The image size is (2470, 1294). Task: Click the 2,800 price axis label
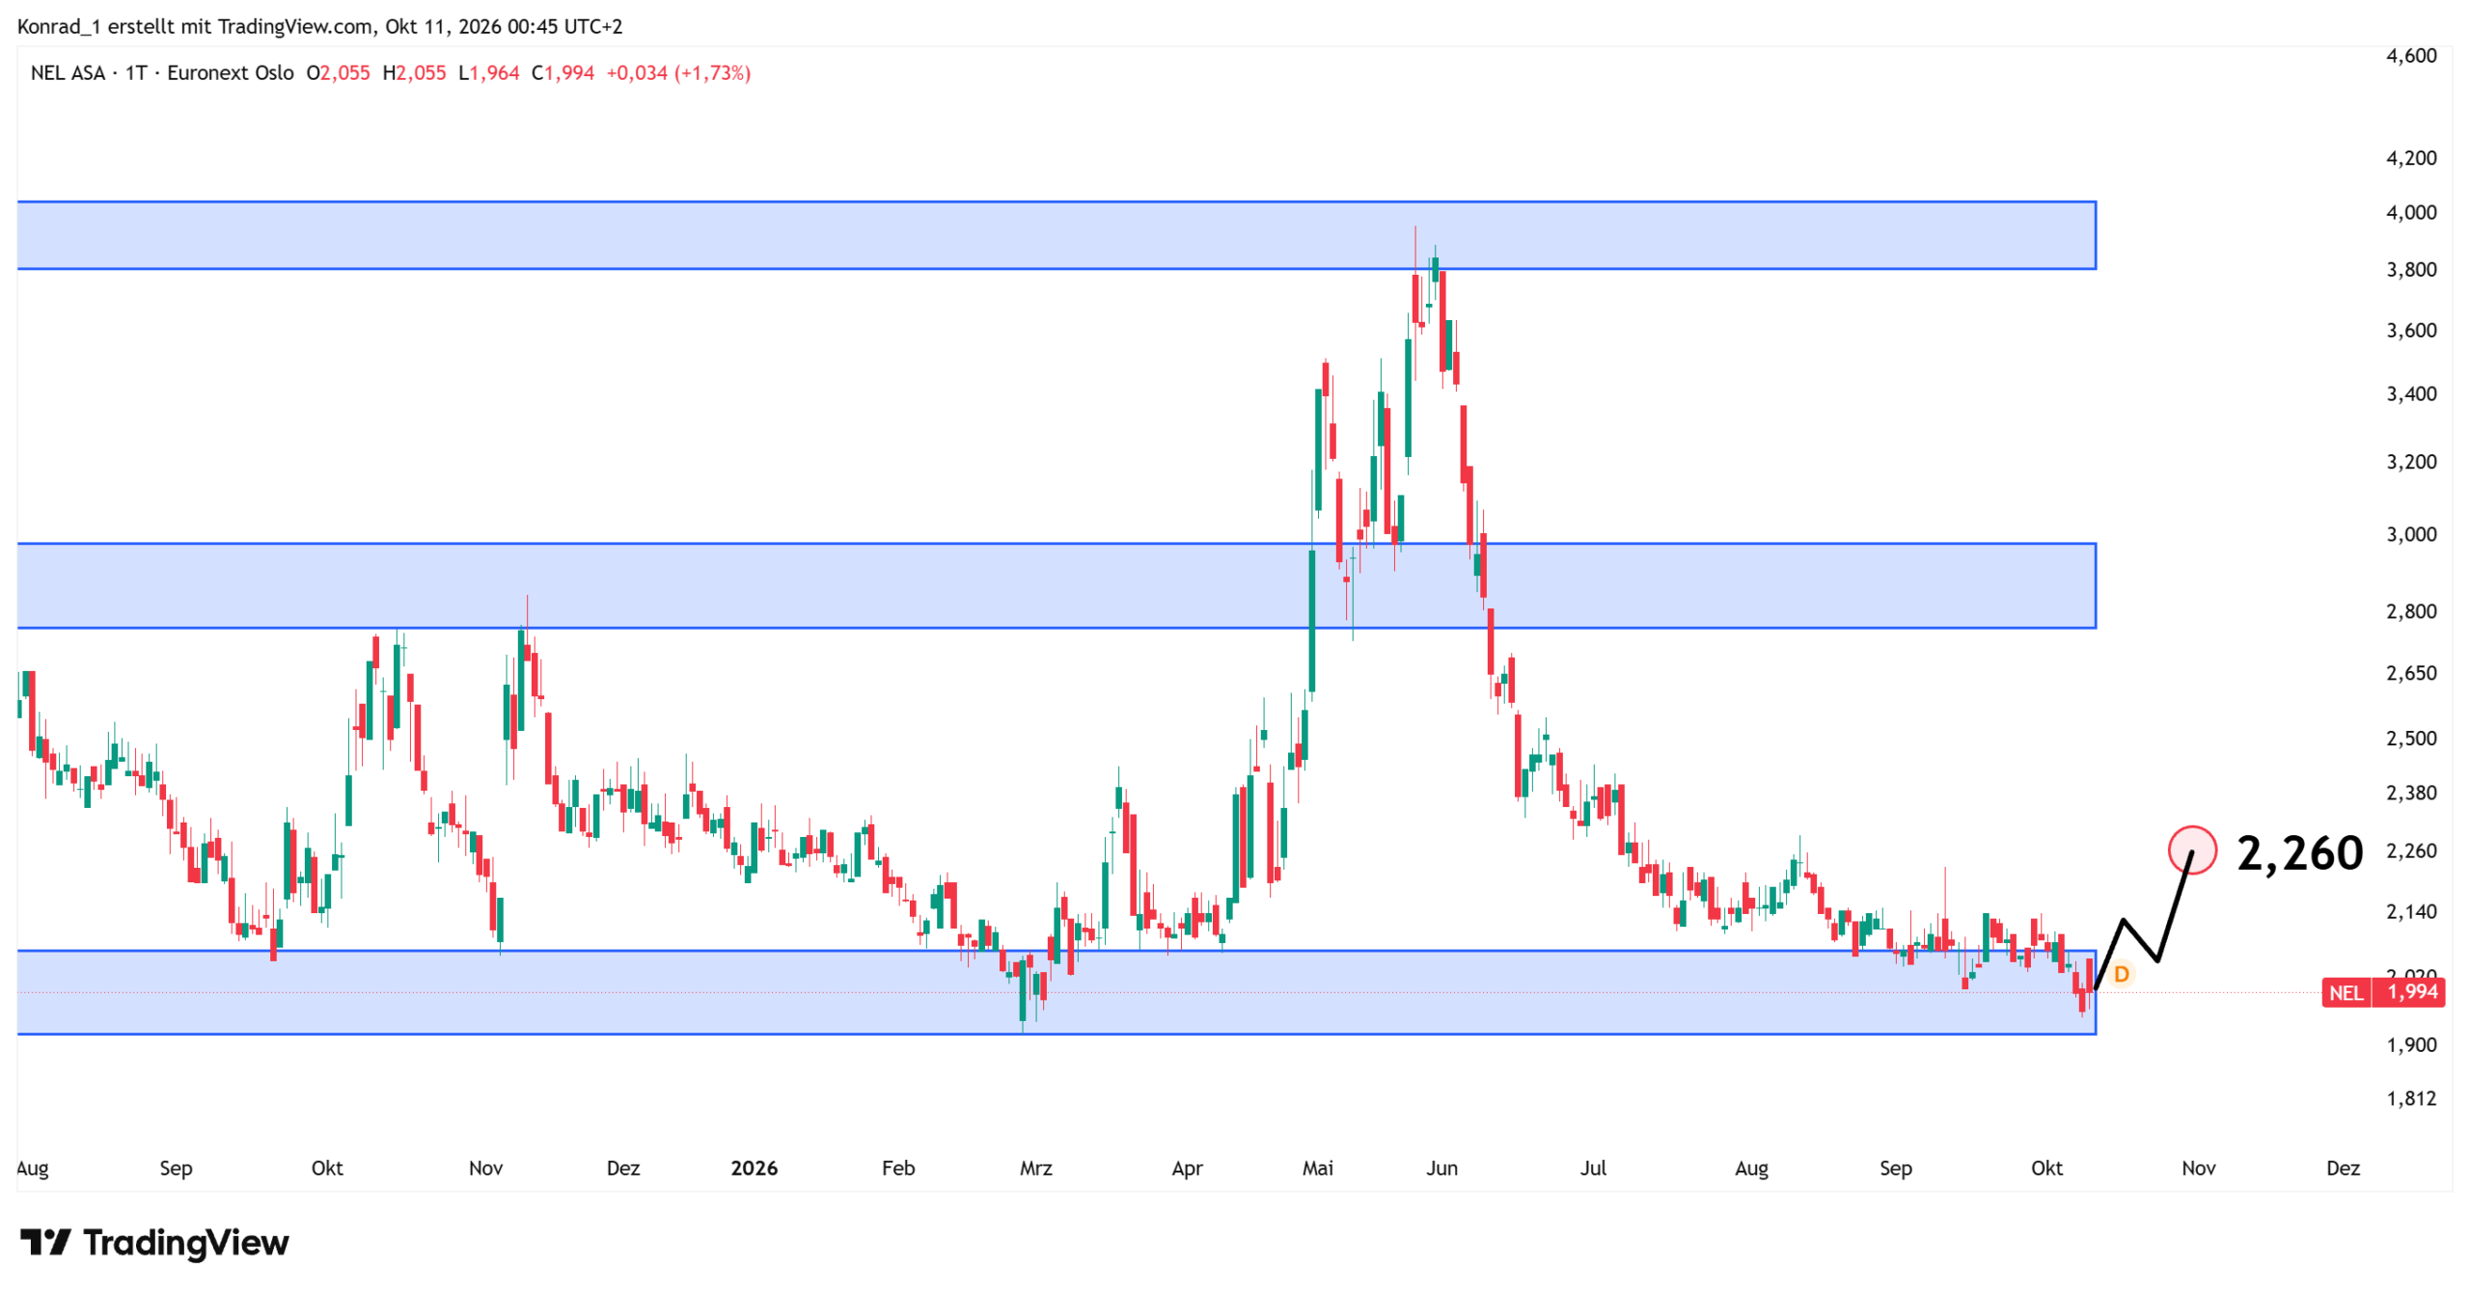[2410, 611]
